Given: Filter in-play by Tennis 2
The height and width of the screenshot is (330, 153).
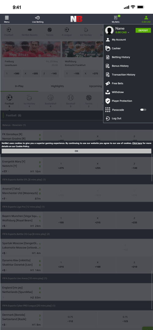Looking at the screenshot, I should pos(89,101).
